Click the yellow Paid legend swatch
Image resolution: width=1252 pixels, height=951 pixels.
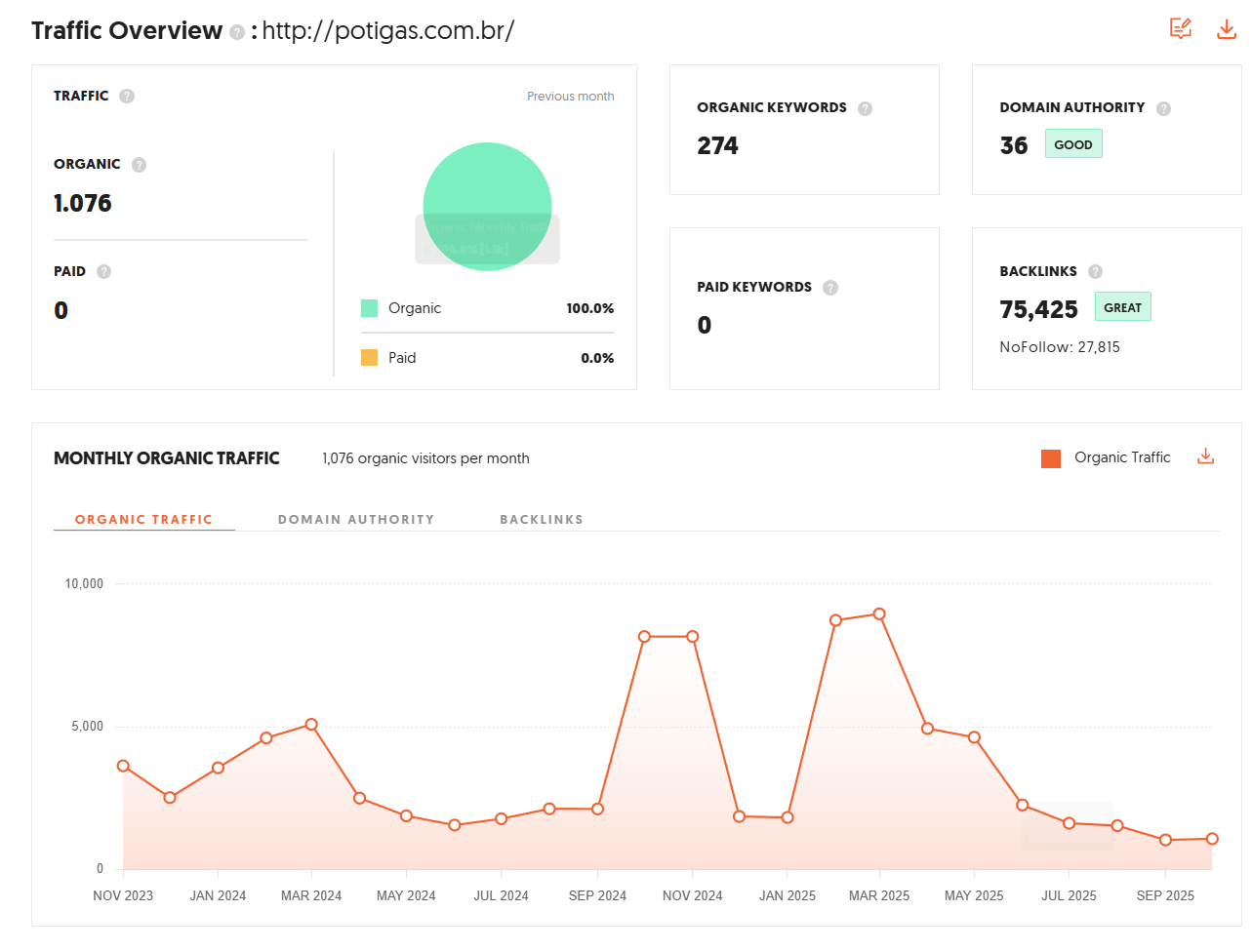369,358
